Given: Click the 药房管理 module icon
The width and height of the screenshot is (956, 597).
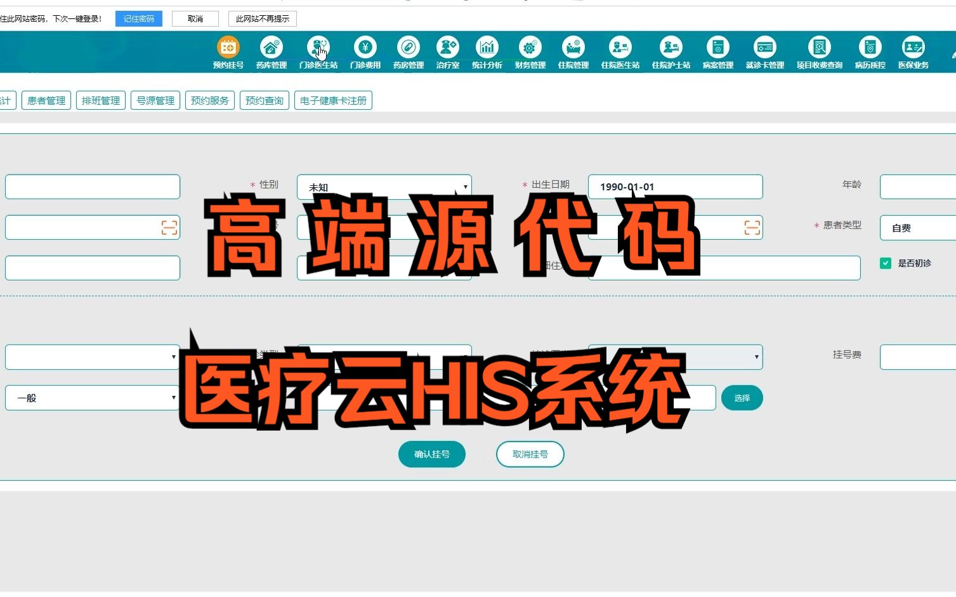Looking at the screenshot, I should tap(408, 46).
